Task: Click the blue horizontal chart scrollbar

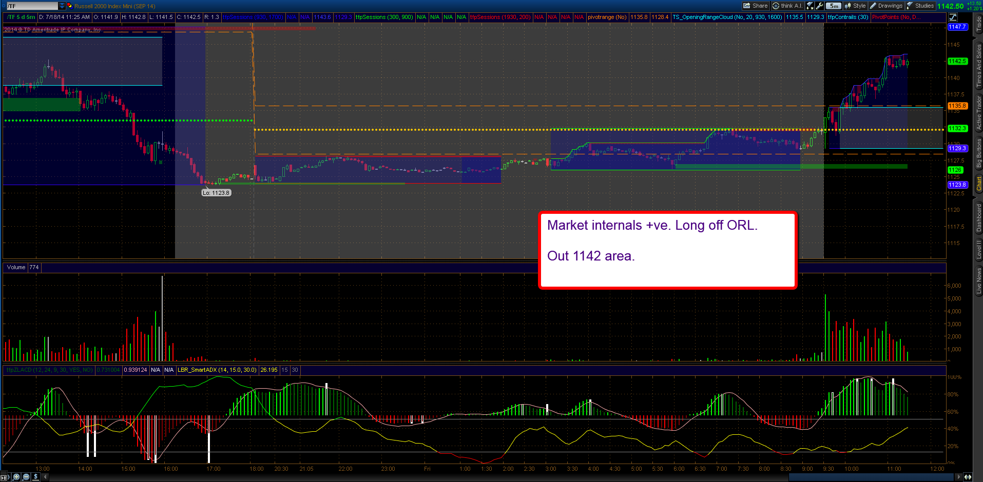Action: click(871, 477)
